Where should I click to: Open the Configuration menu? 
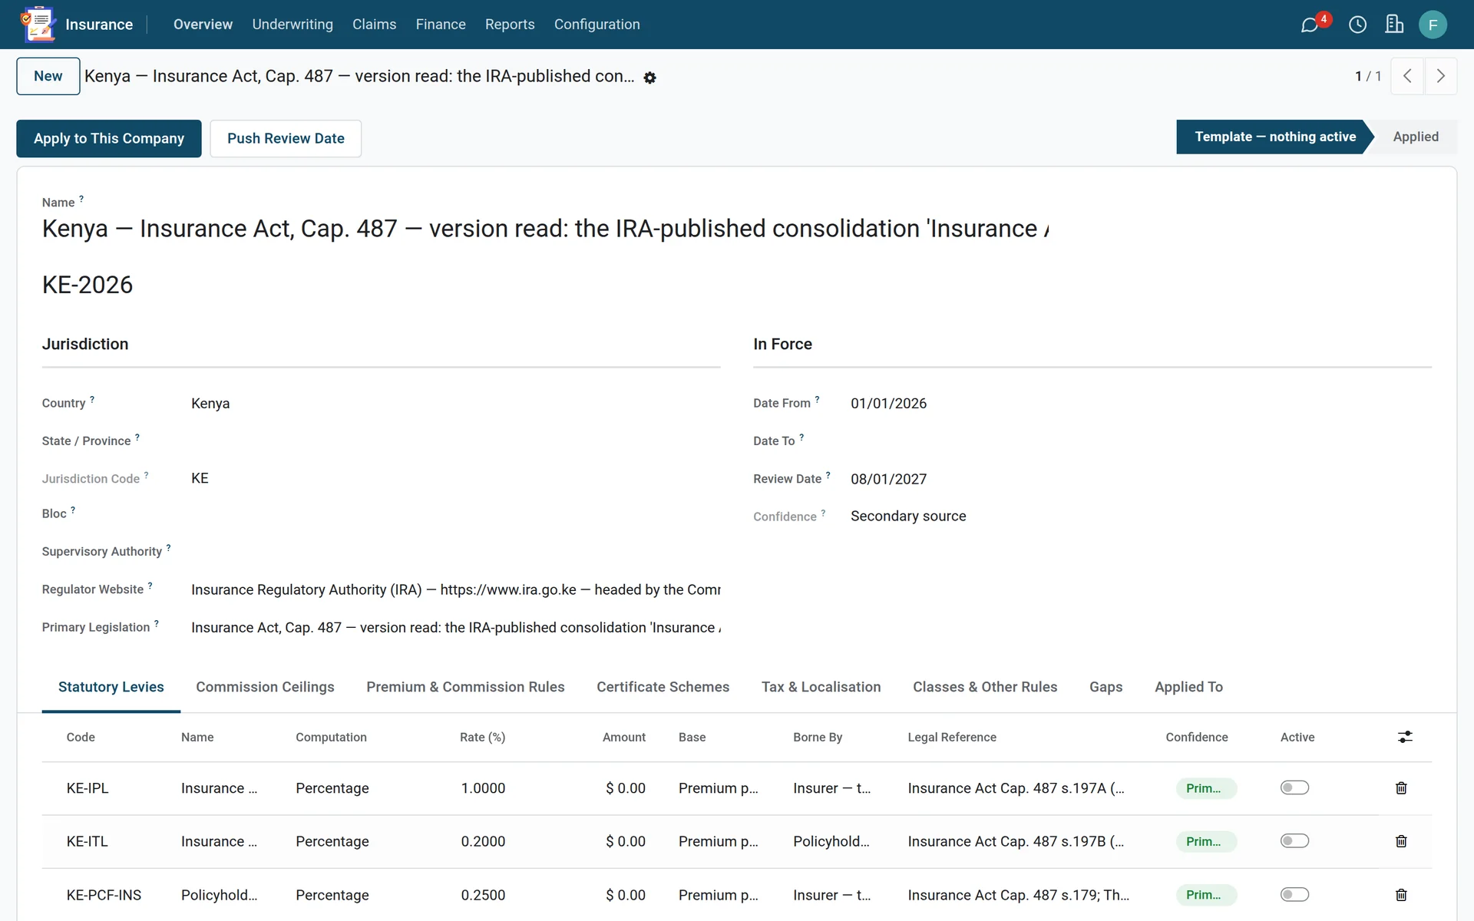(597, 25)
